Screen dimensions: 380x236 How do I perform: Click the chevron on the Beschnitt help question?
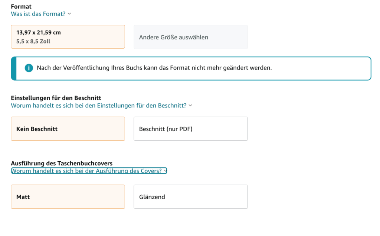[x=190, y=106]
